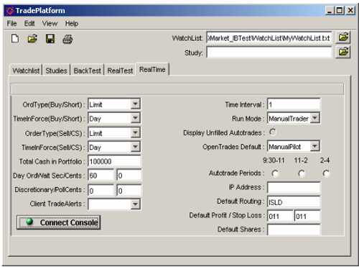Click the Print toolbar icon
The width and height of the screenshot is (359, 267).
pyautogui.click(x=67, y=39)
